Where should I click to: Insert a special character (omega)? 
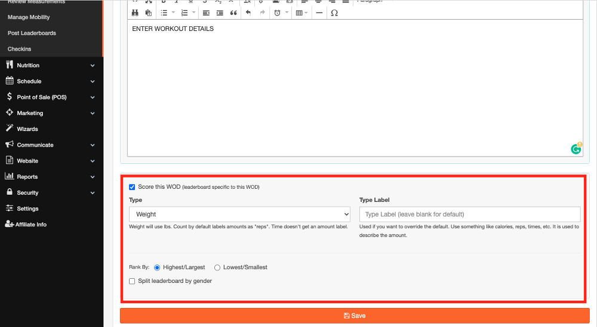coord(334,13)
